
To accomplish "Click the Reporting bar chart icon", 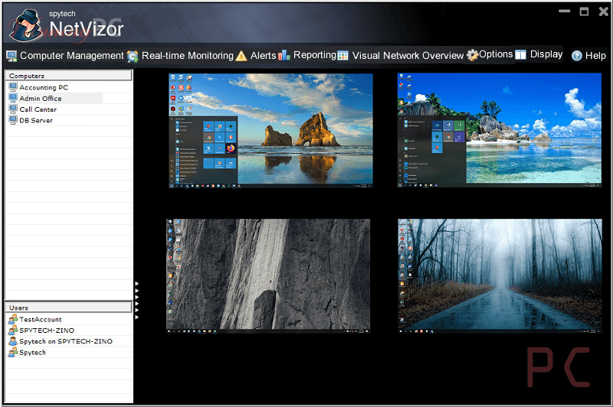I will click(x=284, y=55).
